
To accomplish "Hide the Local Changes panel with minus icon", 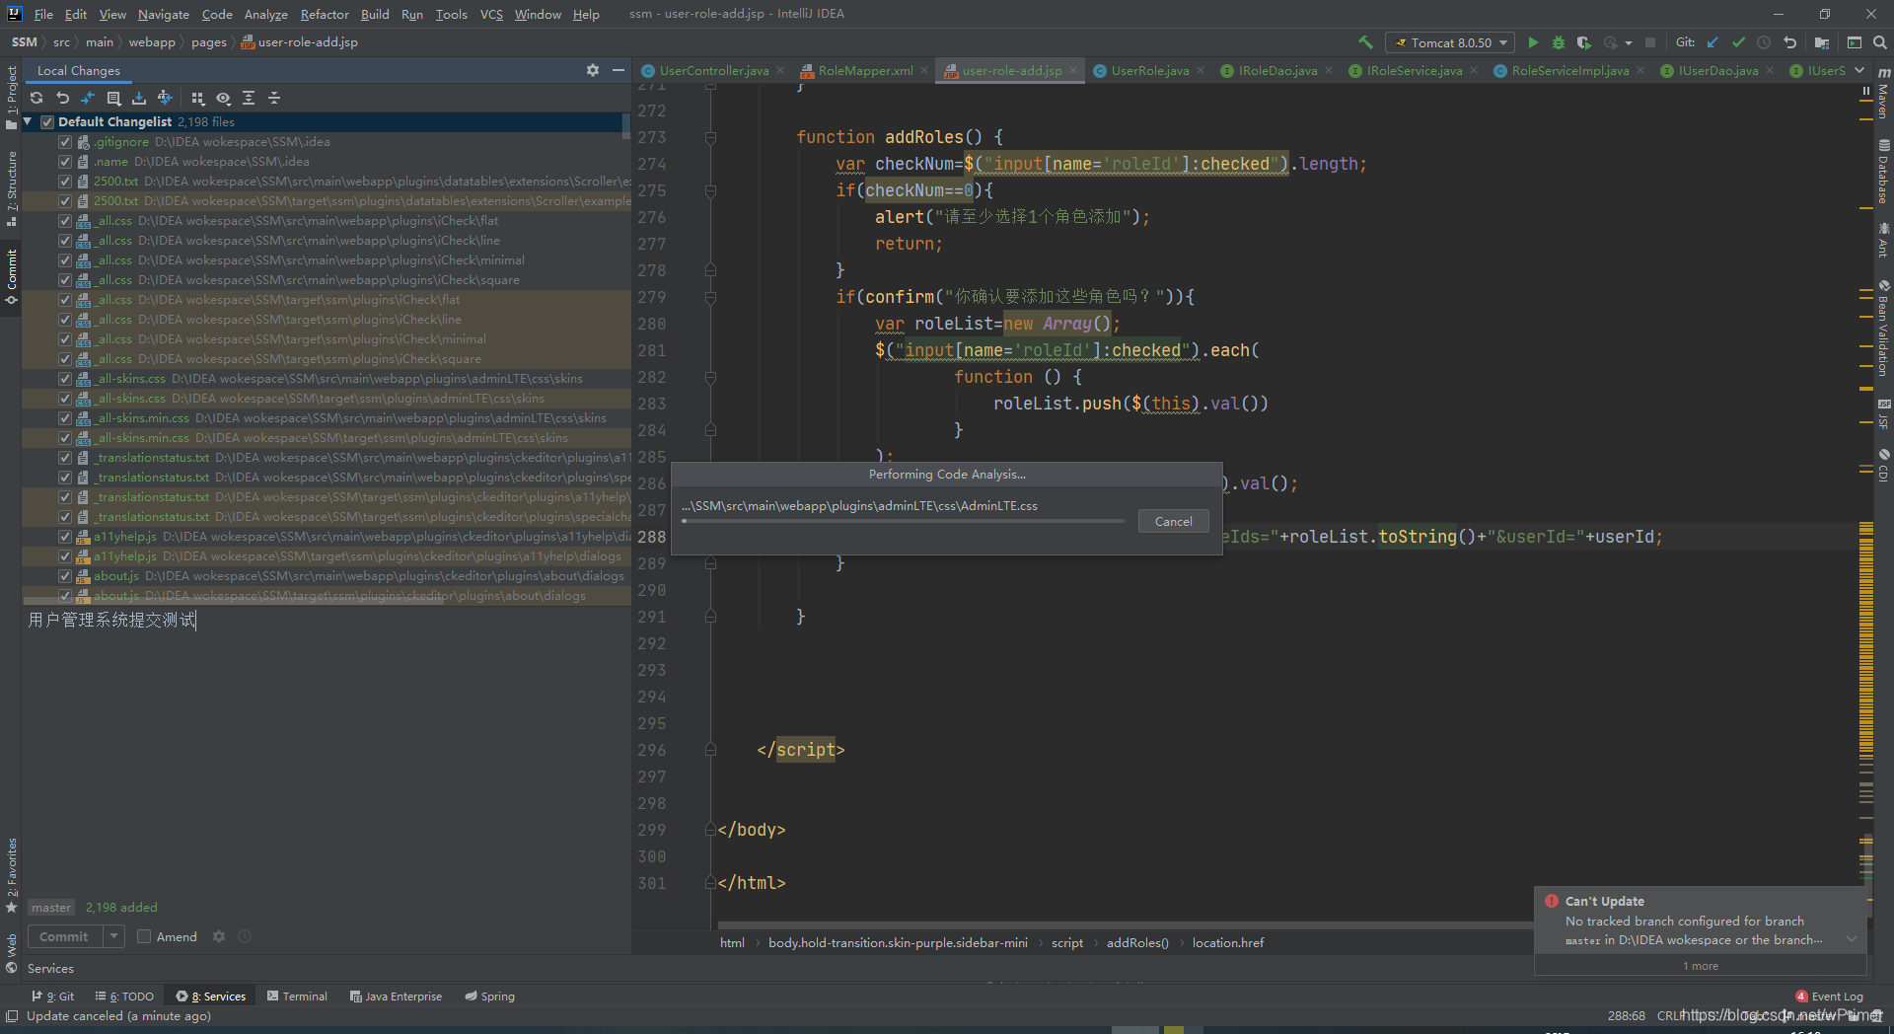I will tap(619, 70).
